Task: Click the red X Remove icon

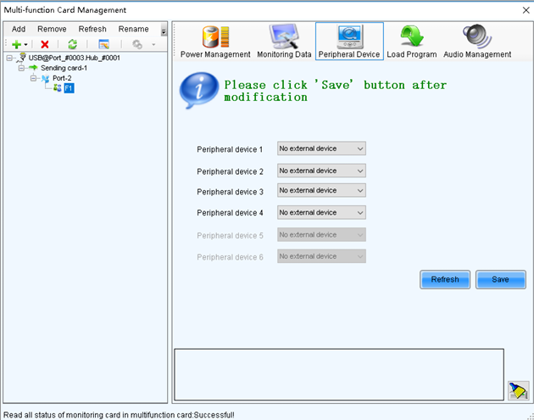Action: click(45, 44)
